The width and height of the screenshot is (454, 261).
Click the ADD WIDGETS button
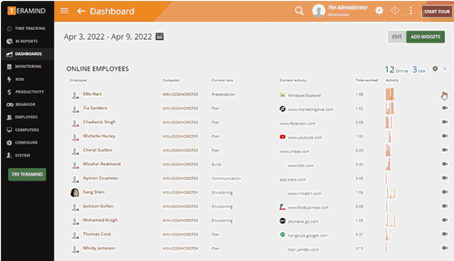click(425, 37)
